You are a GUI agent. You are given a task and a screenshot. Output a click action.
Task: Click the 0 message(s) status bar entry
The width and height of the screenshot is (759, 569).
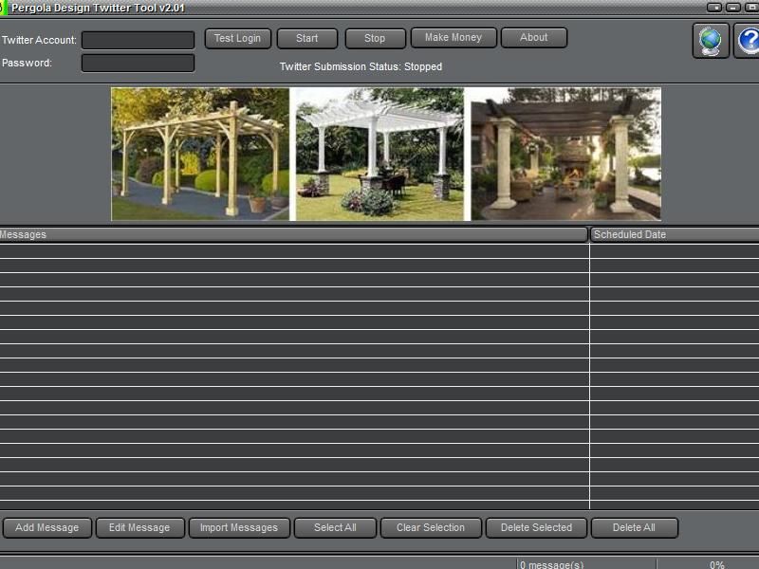tap(552, 564)
